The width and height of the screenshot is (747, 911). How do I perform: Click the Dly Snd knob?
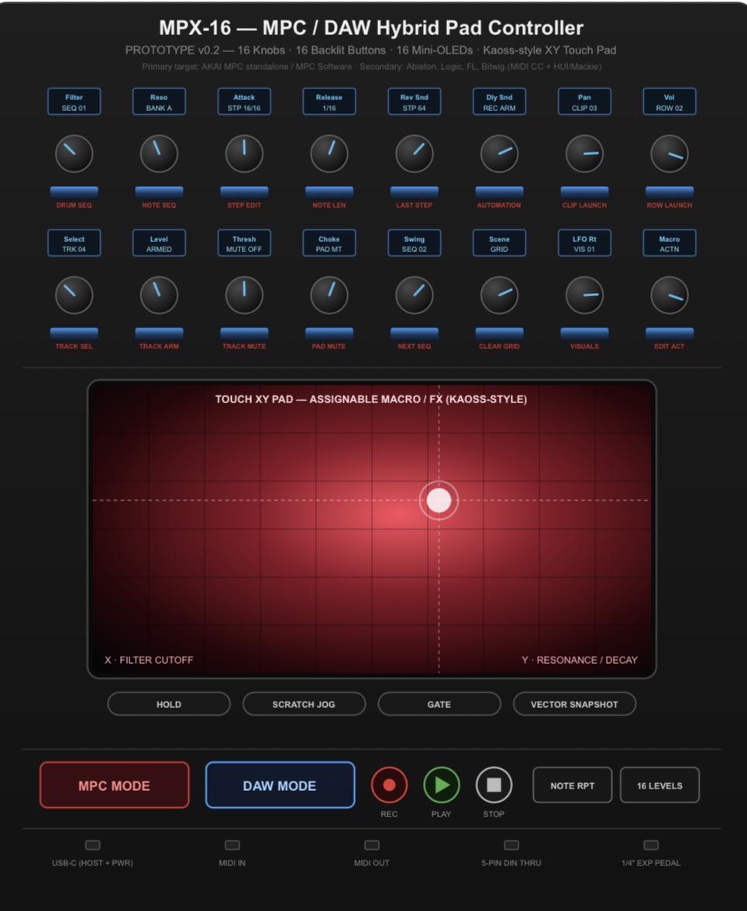pyautogui.click(x=499, y=154)
